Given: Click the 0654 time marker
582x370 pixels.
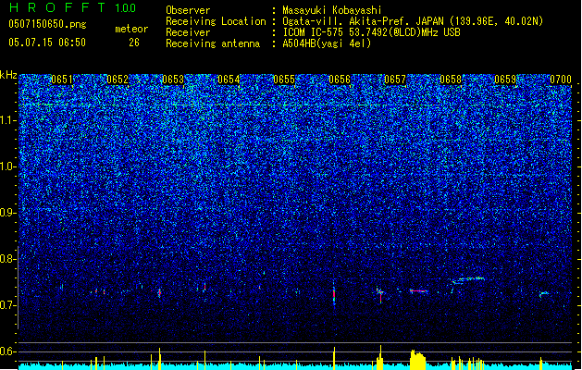Looking at the screenshot, I should (x=229, y=80).
